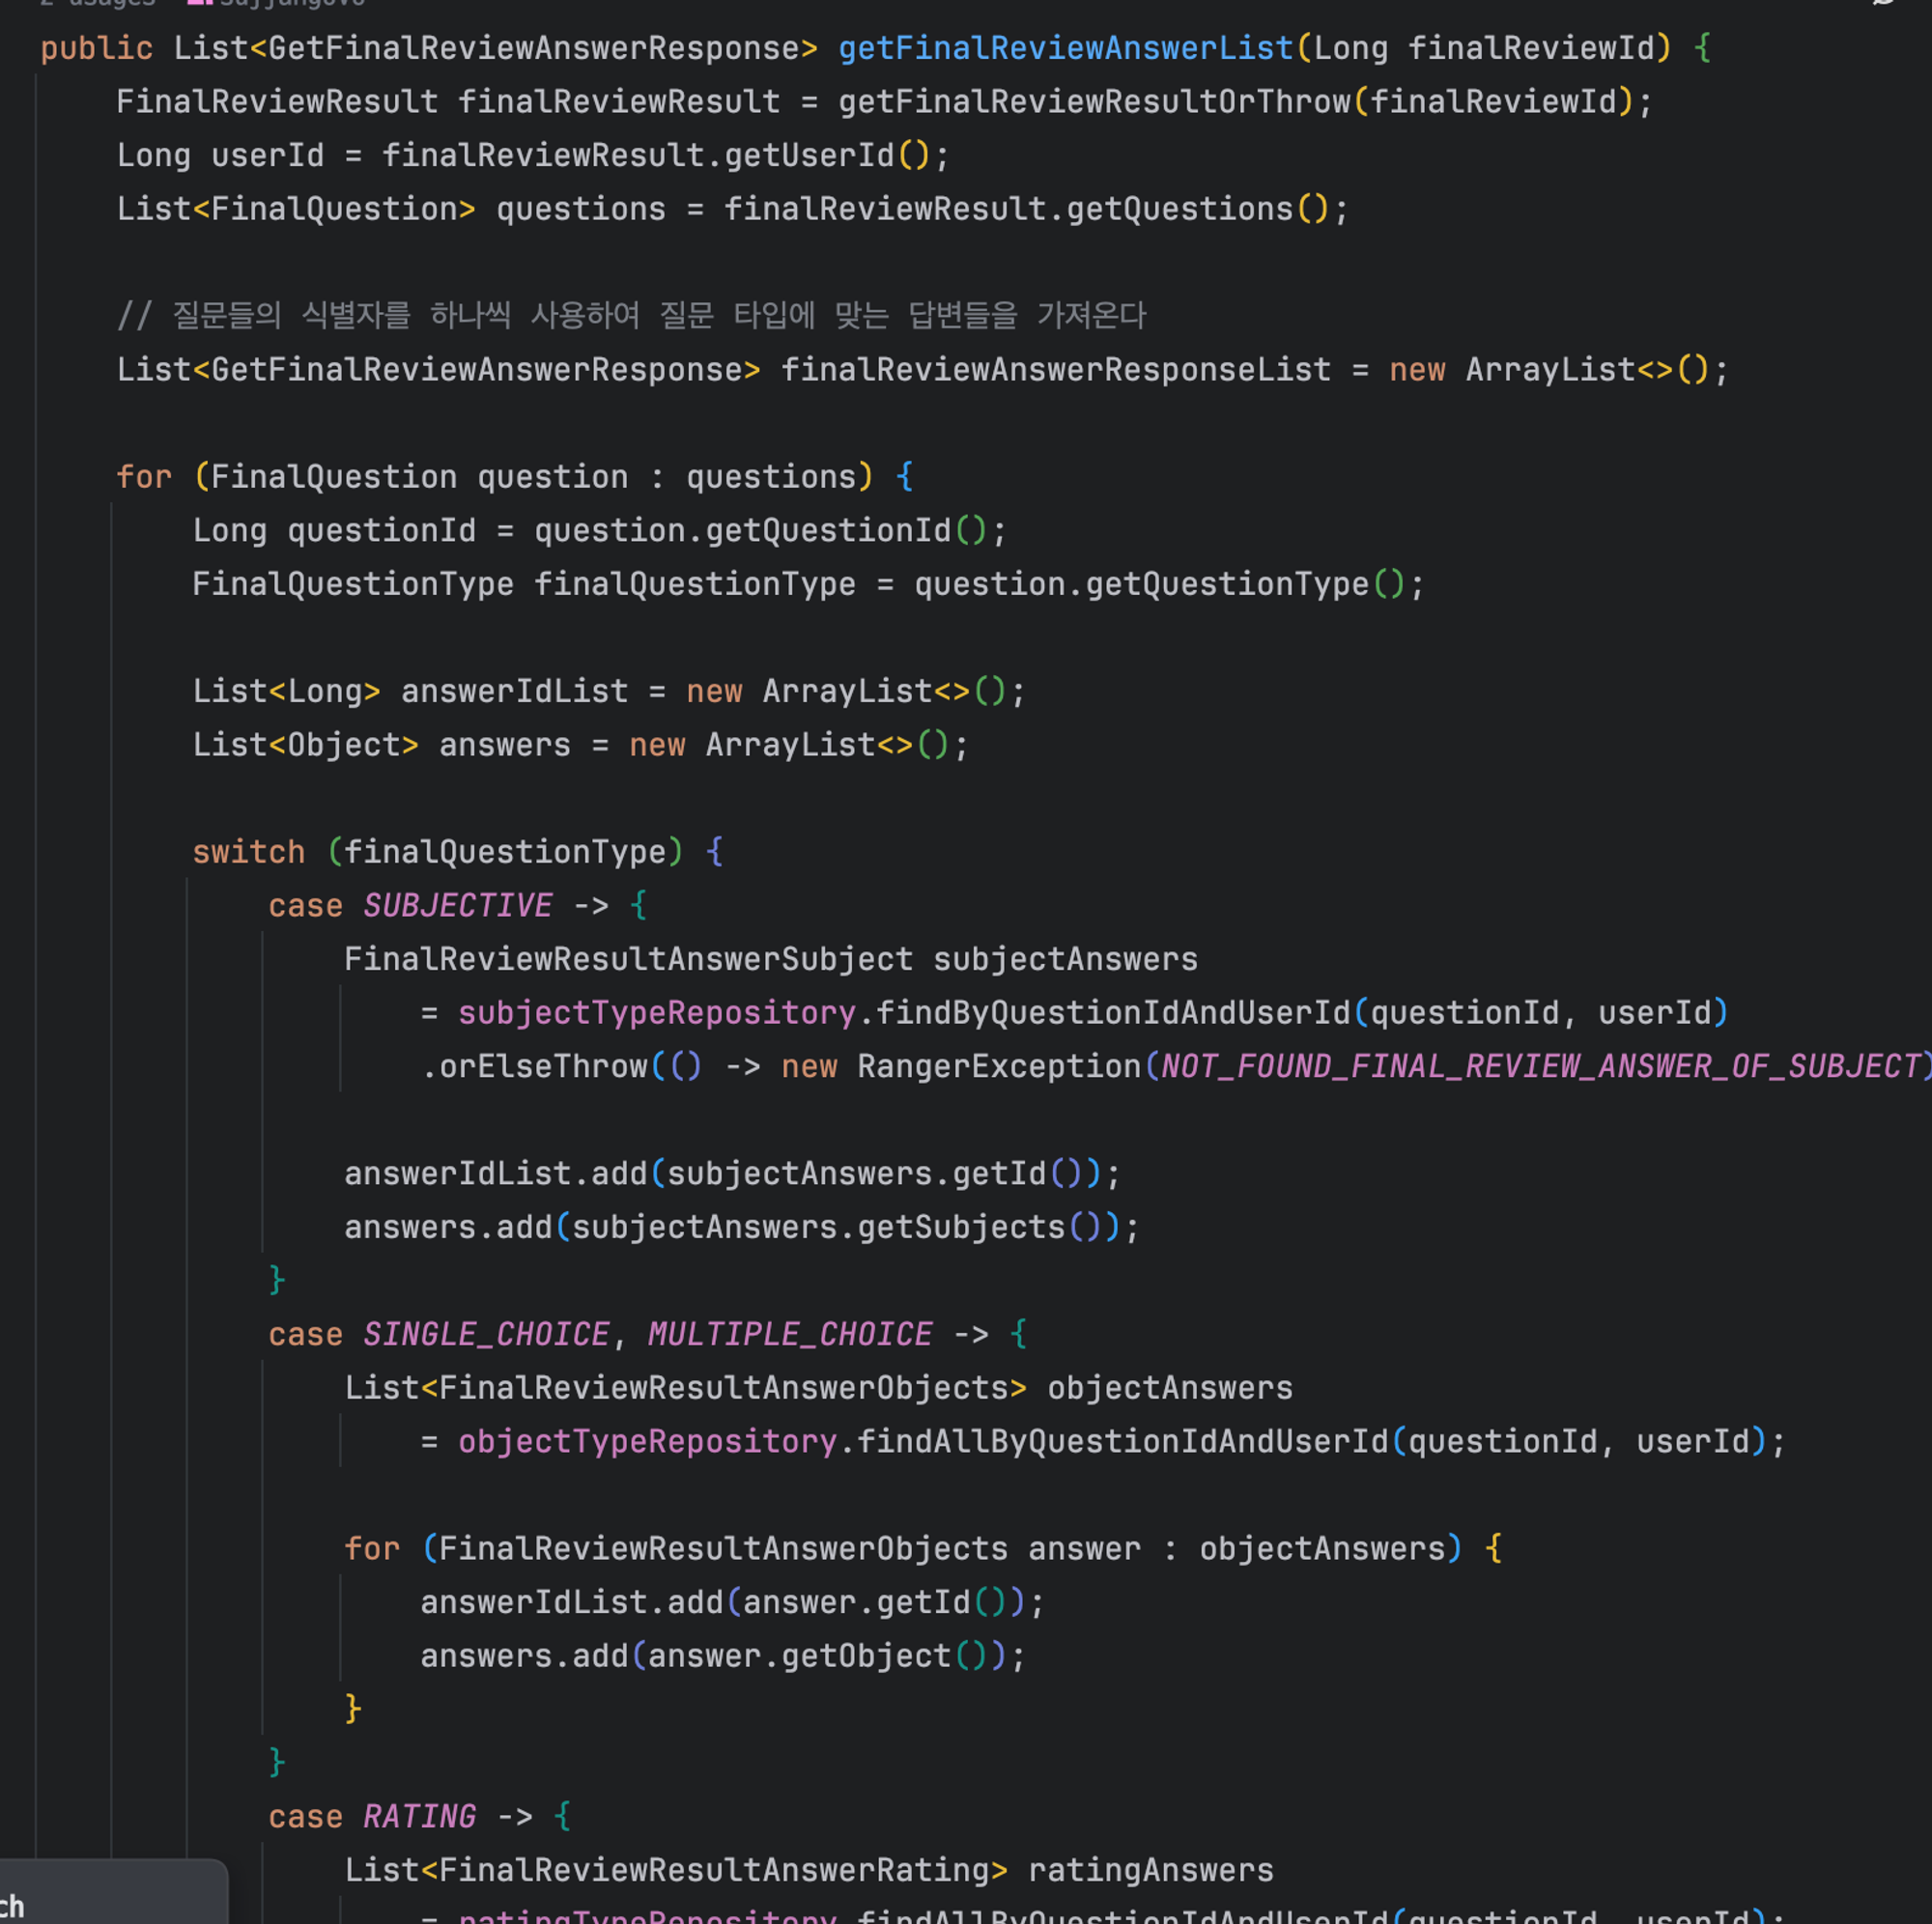Click objectTypeRepository field reference

(x=647, y=1442)
